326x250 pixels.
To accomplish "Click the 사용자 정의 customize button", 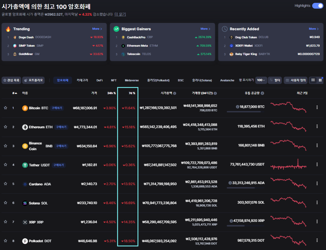I will click(x=295, y=80).
